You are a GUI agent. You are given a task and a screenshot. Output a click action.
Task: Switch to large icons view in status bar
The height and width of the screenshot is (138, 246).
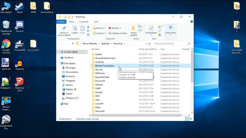(x=191, y=119)
